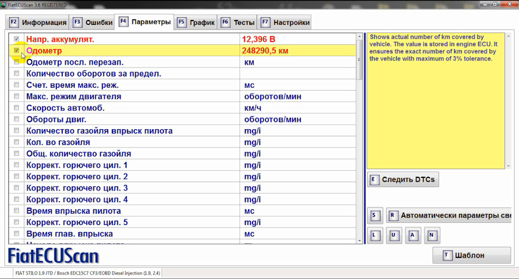Click the FiatECUScan logo
This screenshot has height=279, width=519.
click(54, 256)
